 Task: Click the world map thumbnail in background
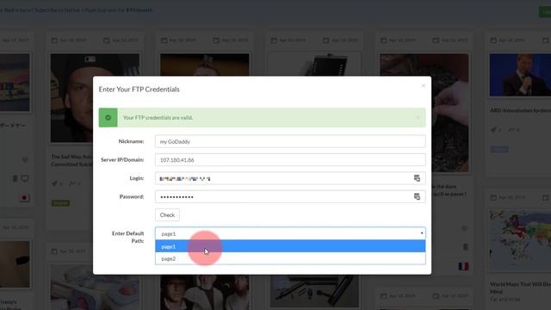coord(520,241)
